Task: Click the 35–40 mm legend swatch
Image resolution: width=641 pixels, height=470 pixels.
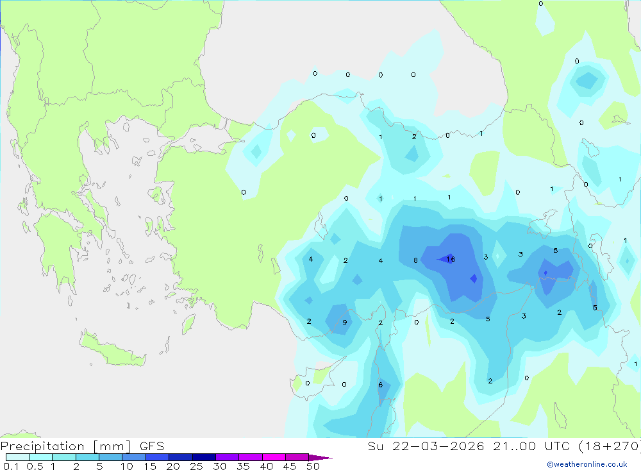Action: coord(251,457)
